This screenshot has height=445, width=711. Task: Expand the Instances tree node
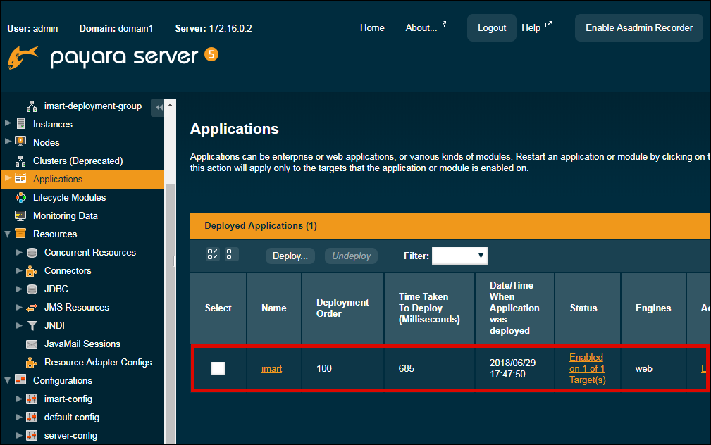pos(8,124)
